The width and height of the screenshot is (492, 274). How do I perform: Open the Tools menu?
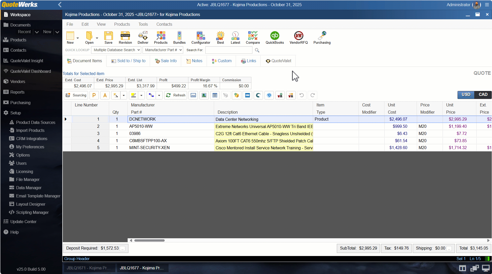point(143,24)
